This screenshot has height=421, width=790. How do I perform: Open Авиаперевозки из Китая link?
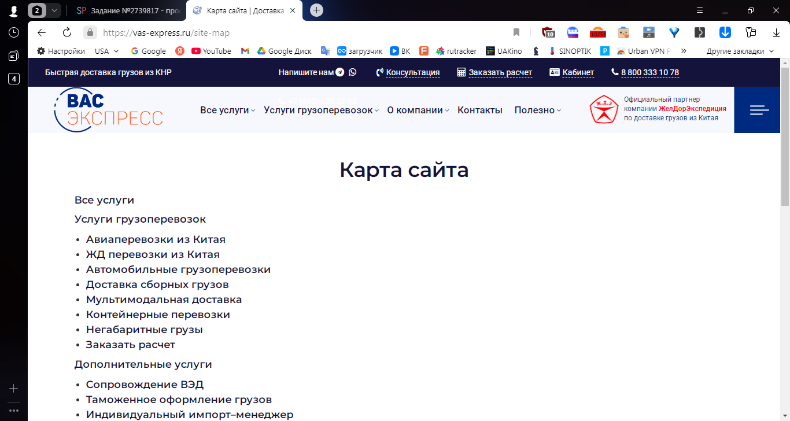[156, 239]
